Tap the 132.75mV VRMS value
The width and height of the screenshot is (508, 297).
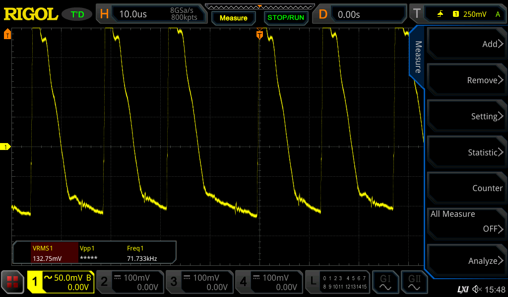tap(47, 258)
